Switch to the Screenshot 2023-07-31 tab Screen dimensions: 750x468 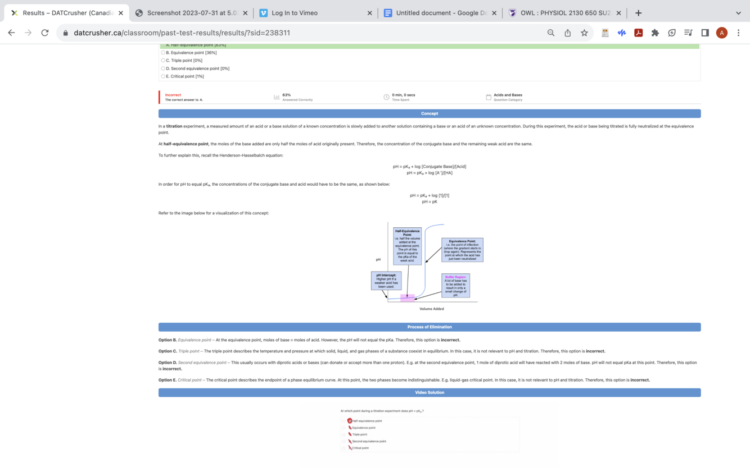pyautogui.click(x=191, y=13)
